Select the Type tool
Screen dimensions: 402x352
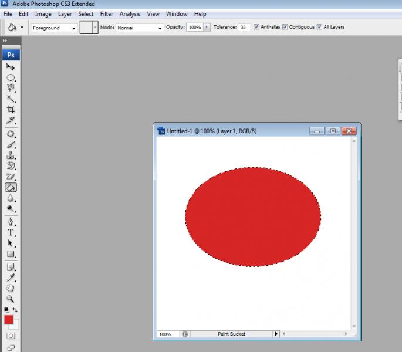[x=11, y=232]
